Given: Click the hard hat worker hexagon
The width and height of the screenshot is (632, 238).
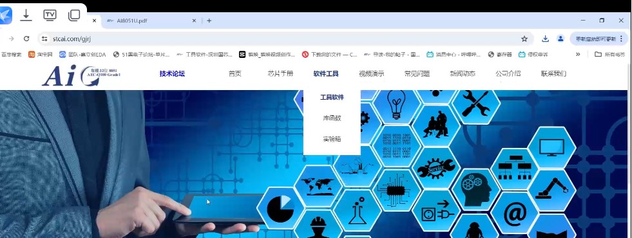Looking at the screenshot, I should [318, 224].
